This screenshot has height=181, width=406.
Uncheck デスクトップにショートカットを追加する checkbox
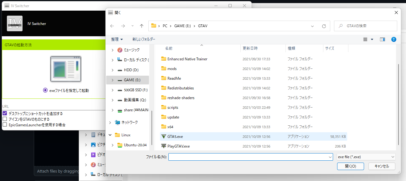pos(5,113)
